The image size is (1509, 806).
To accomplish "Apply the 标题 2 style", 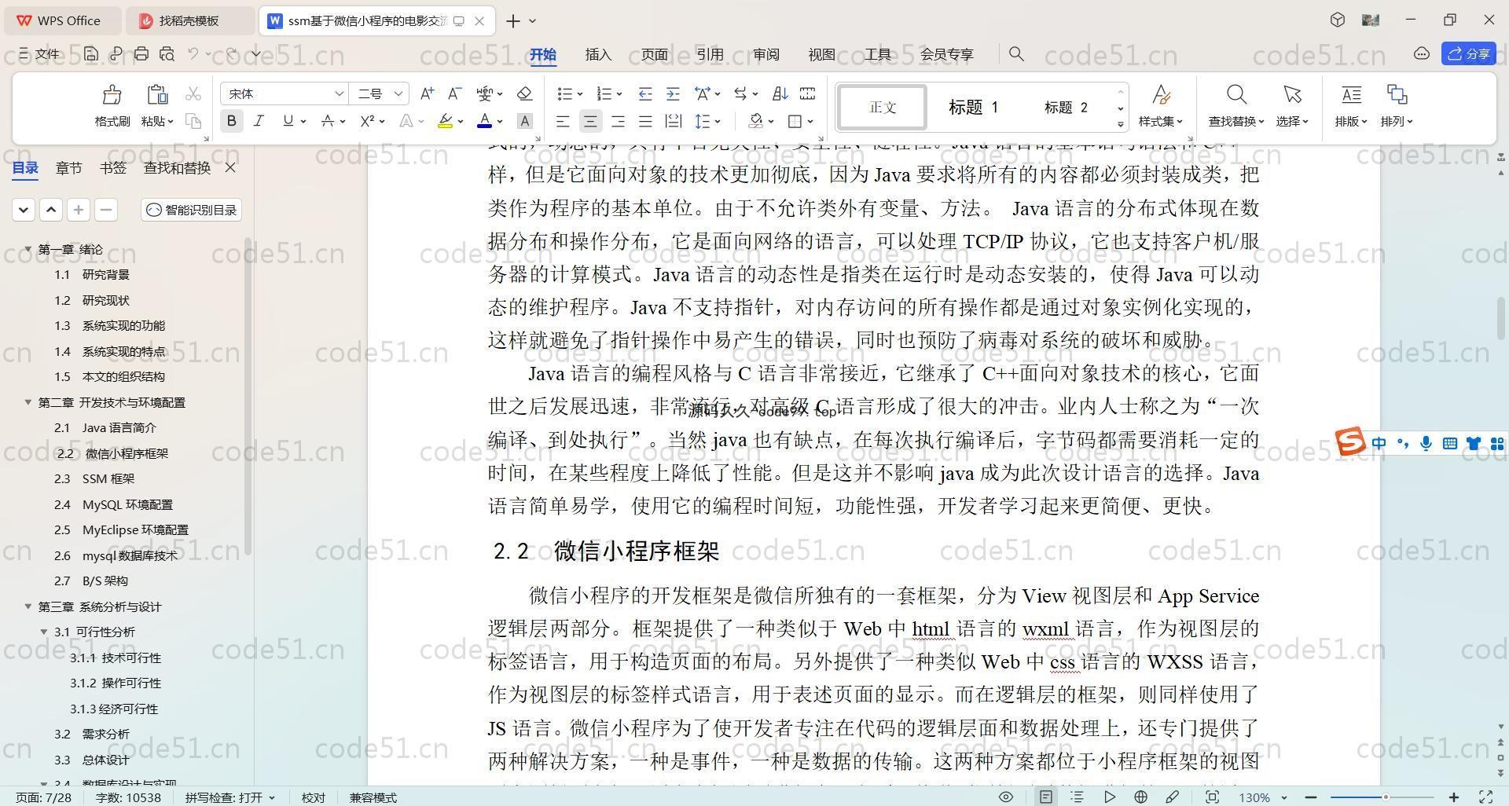I will point(1066,108).
